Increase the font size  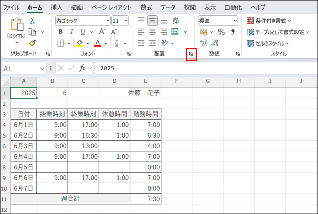coord(102,32)
